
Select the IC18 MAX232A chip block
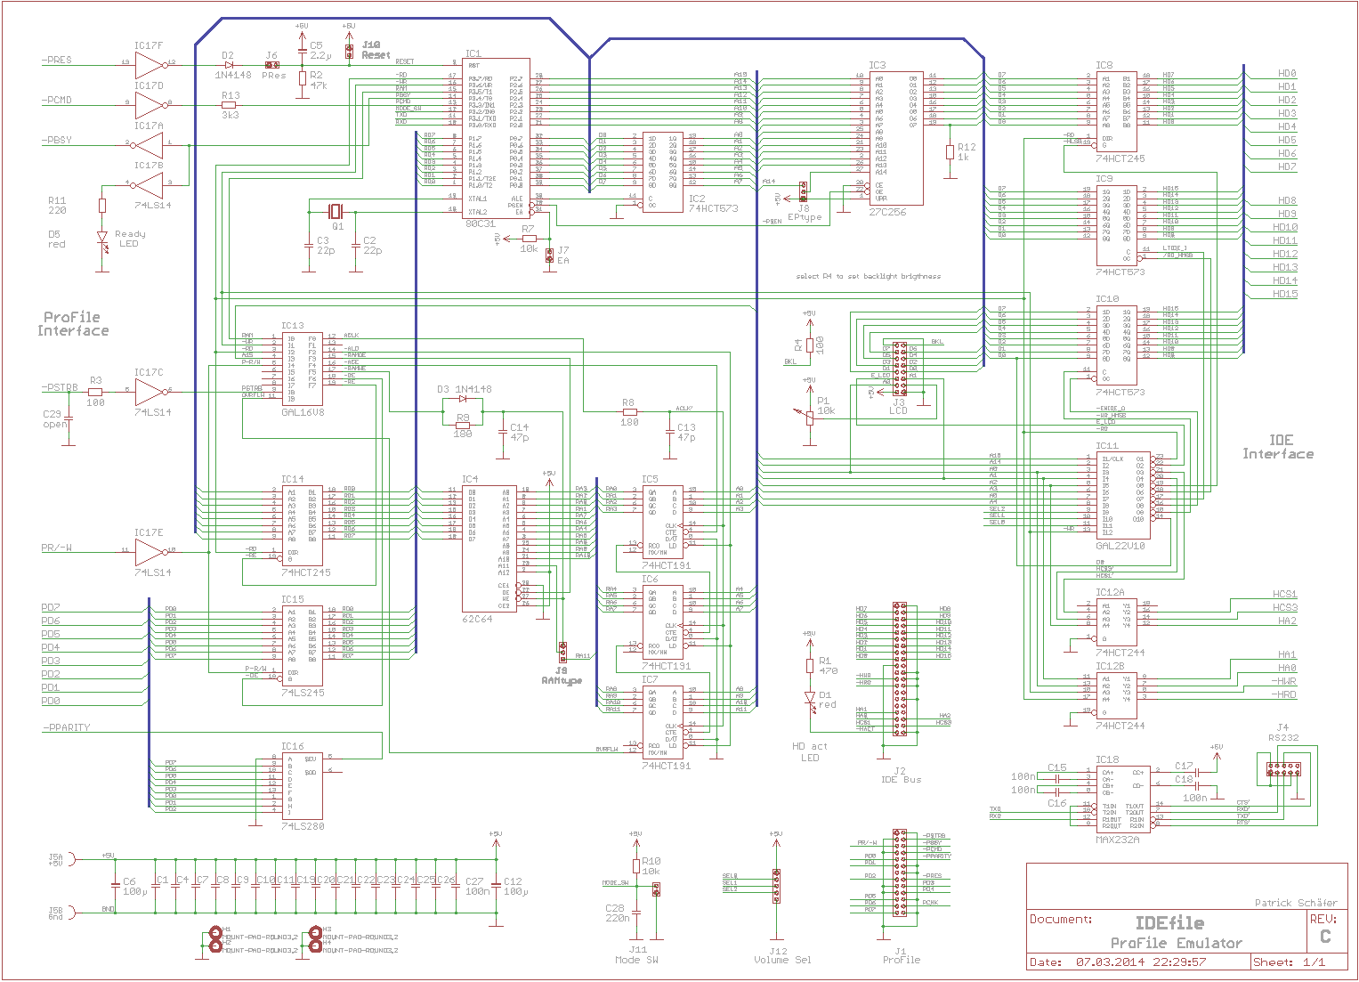(x=1125, y=799)
